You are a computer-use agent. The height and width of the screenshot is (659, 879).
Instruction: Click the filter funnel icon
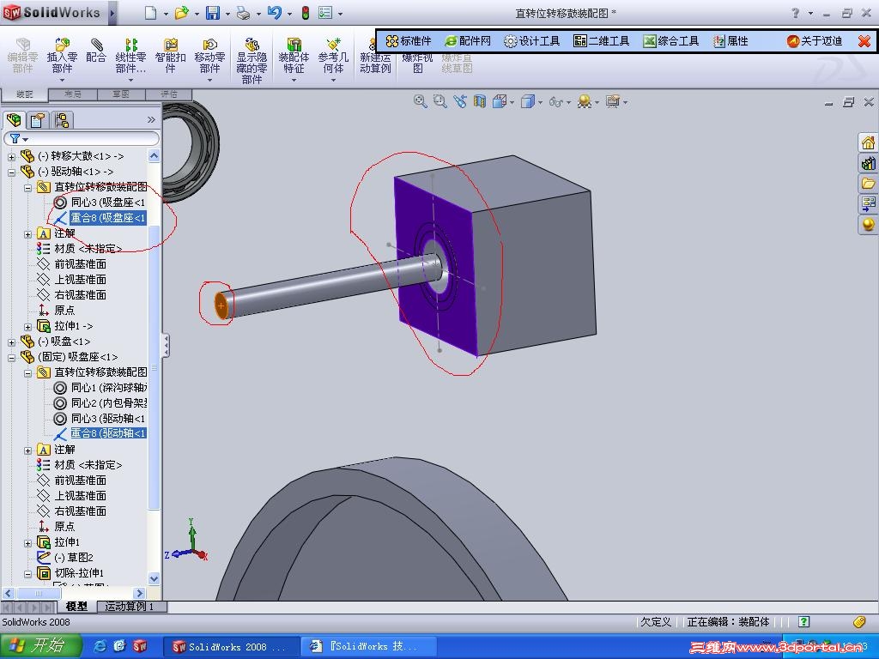tap(15, 138)
